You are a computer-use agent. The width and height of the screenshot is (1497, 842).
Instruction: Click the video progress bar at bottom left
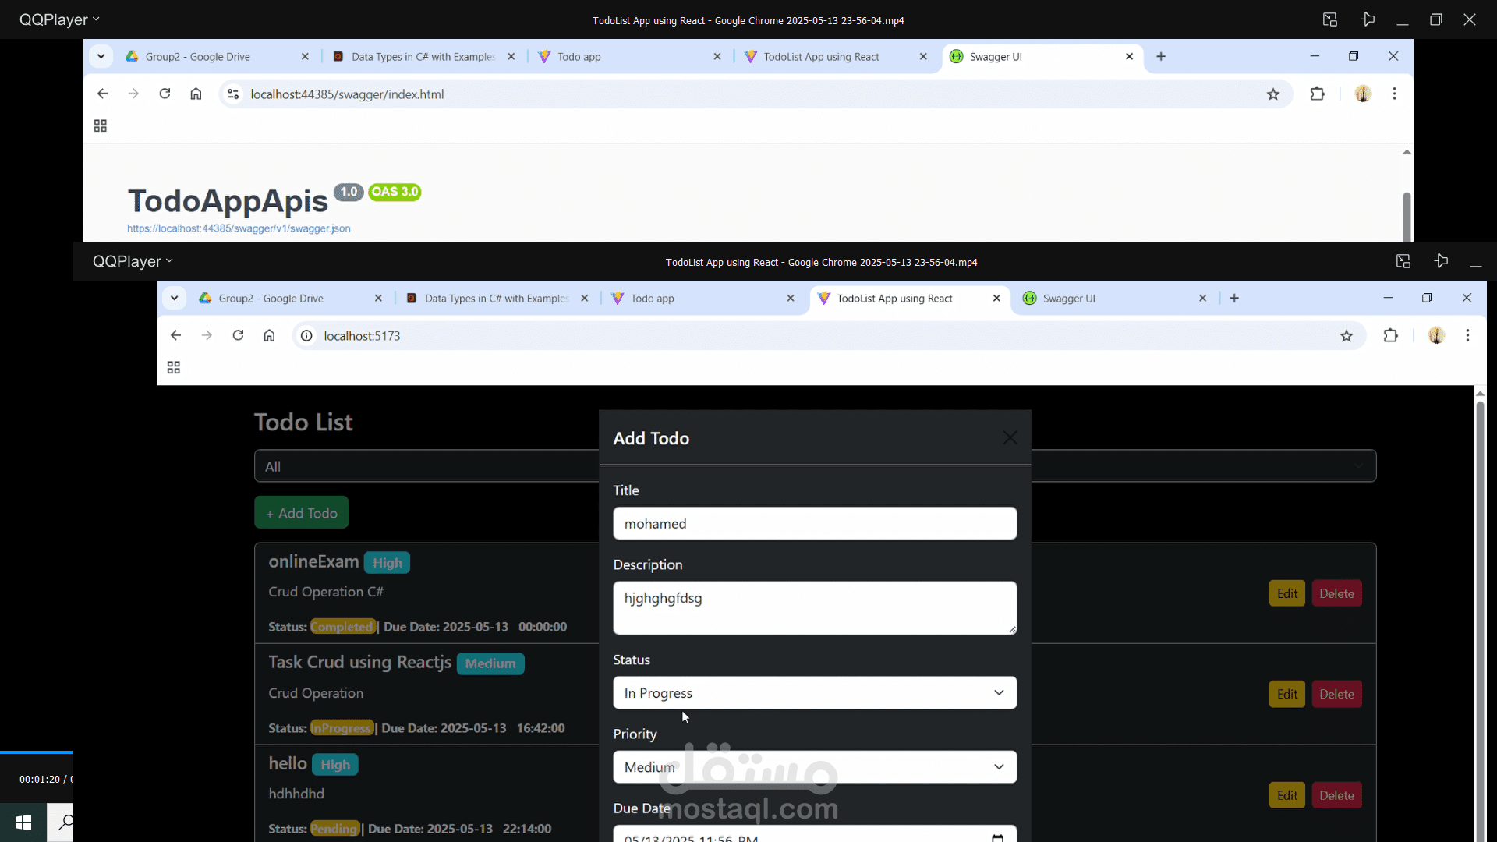pos(37,753)
